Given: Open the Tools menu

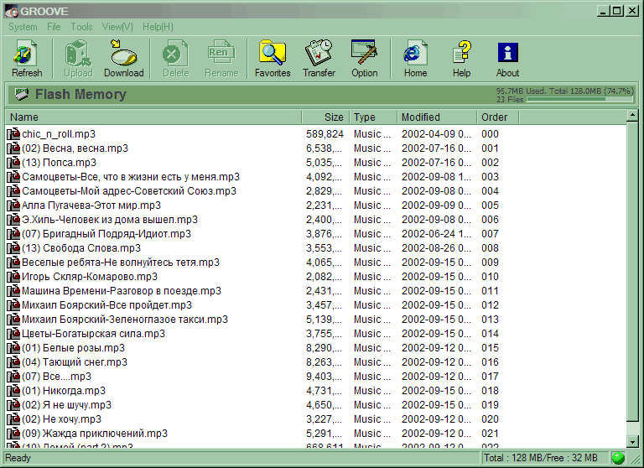Looking at the screenshot, I should pos(81,27).
